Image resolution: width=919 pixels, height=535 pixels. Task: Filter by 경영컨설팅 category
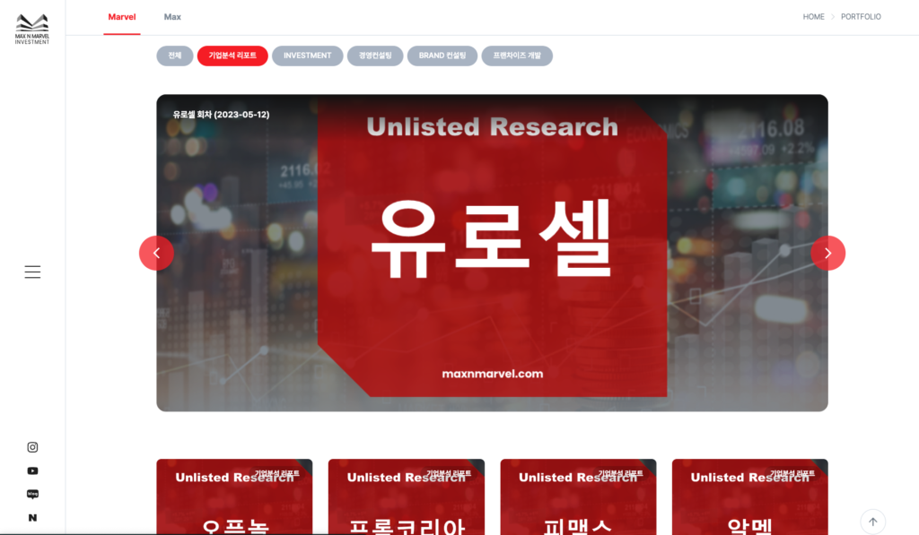click(375, 56)
